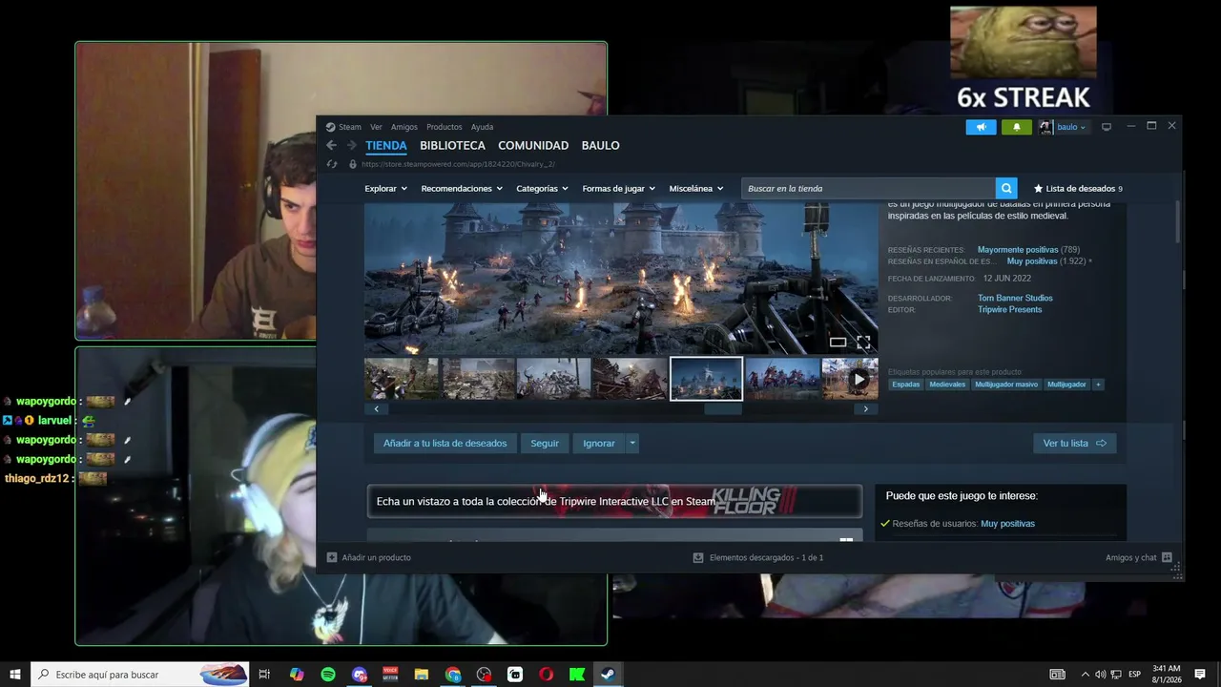1221x687 pixels.
Task: Select the Medievales tag
Action: coord(947,385)
